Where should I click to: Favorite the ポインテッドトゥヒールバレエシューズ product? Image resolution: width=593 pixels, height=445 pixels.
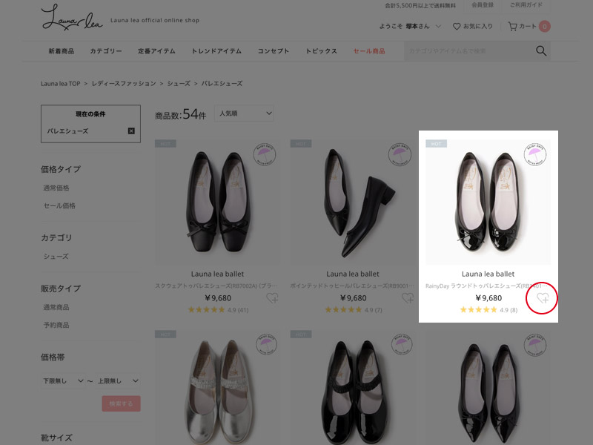click(x=406, y=298)
